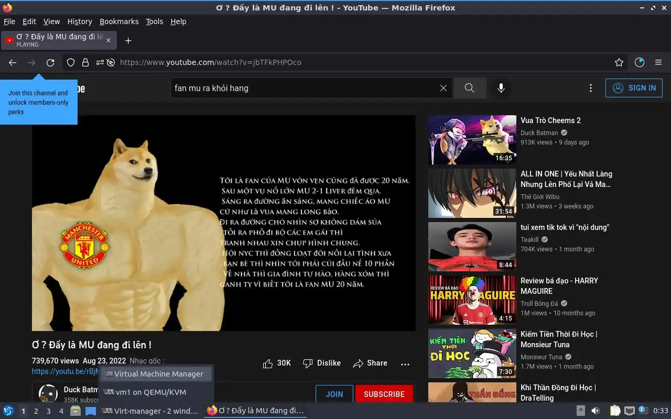Open Khi Thần Đồng Đi Học video title
This screenshot has width=671, height=419.
558,393
